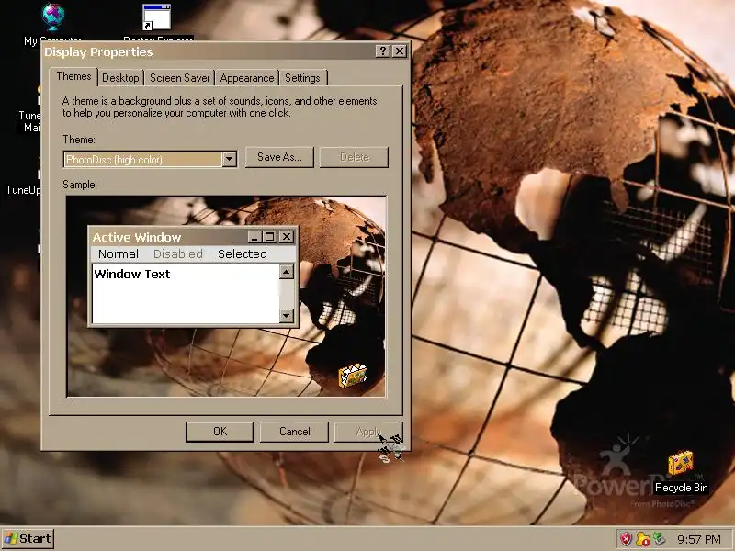Click the sample window scroll up arrow

pos(287,272)
